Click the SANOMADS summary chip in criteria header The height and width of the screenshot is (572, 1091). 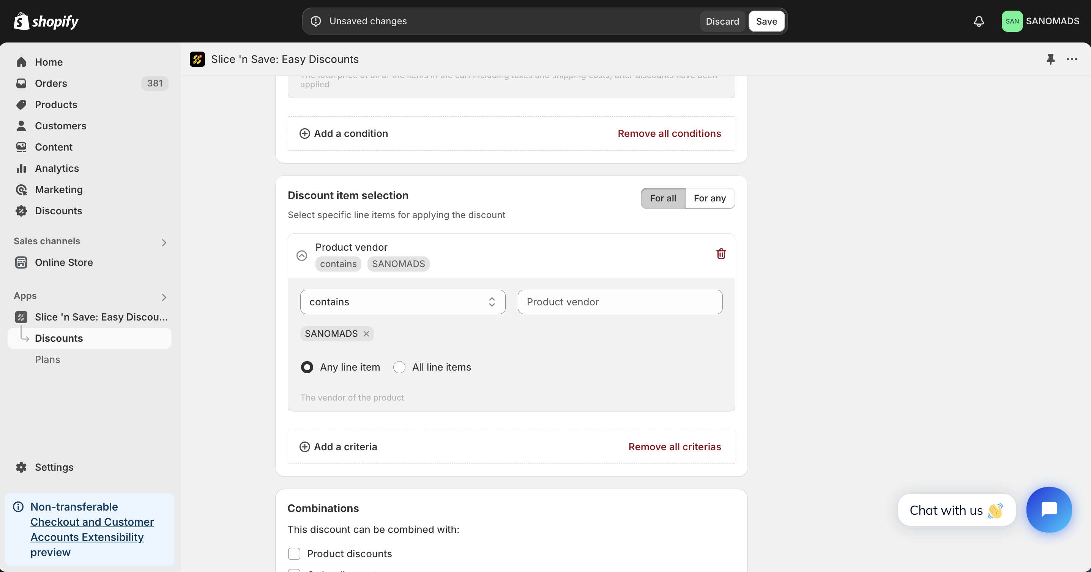398,264
